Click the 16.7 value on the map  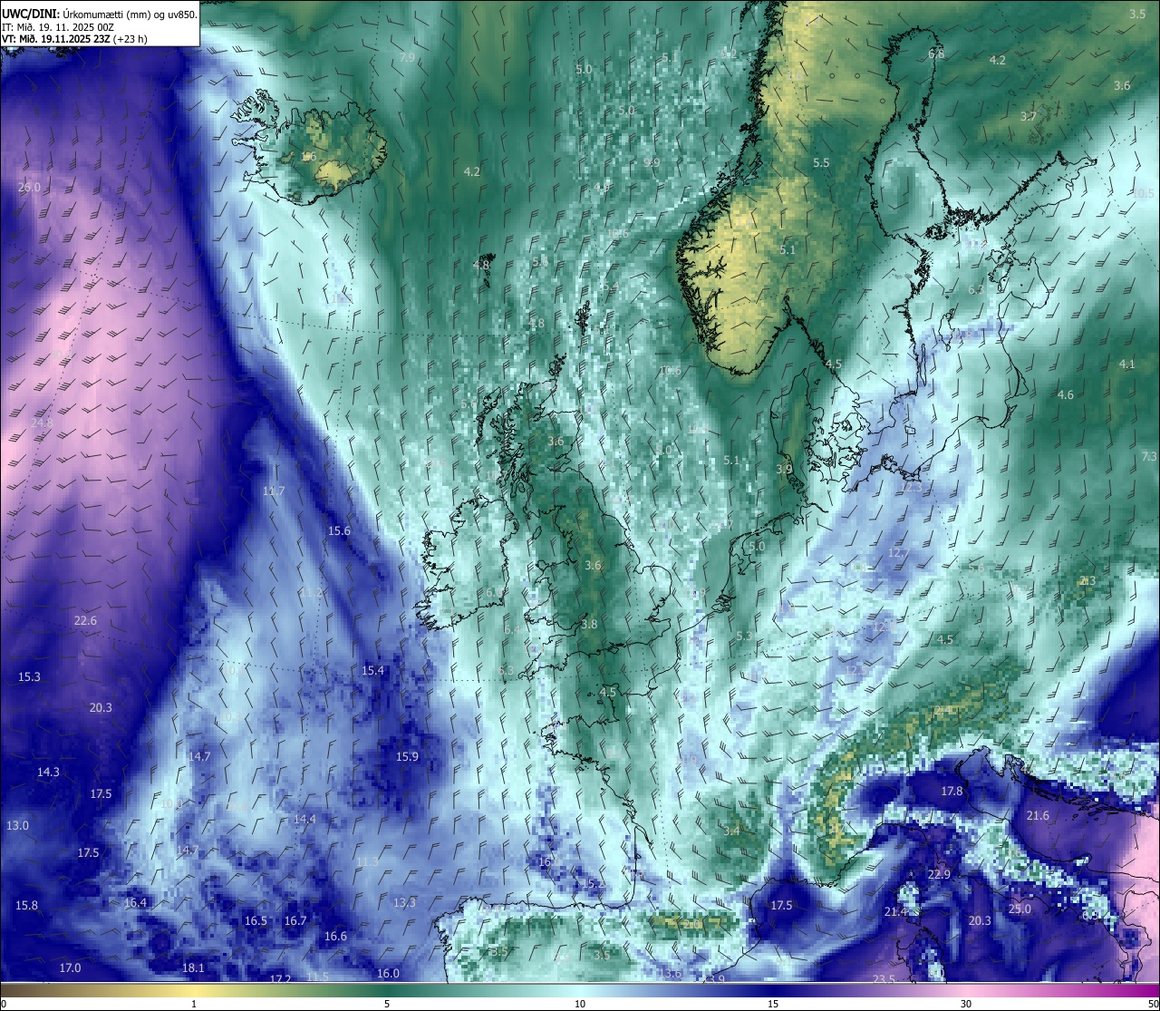coord(295,920)
